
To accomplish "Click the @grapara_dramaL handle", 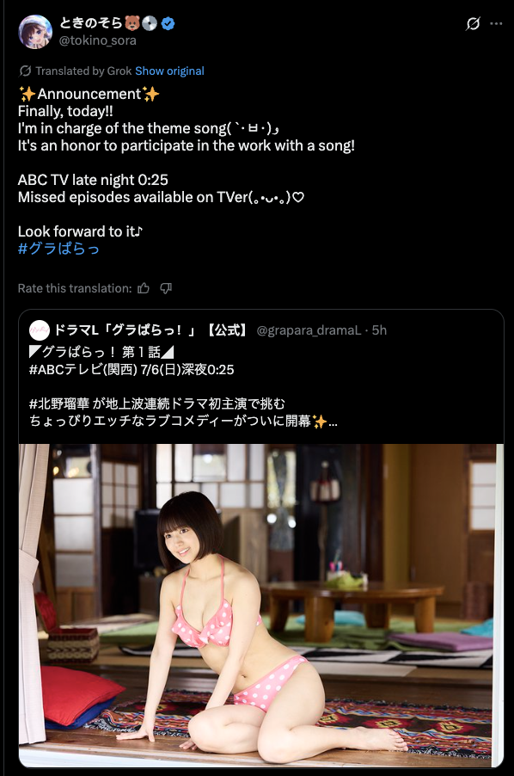I will click(309, 330).
